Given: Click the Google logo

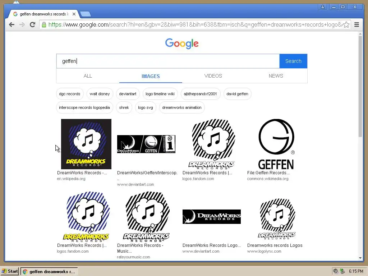Looking at the screenshot, I should 182,43.
